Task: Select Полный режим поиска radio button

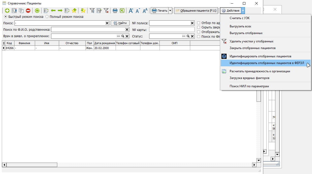Action: (x=47, y=17)
